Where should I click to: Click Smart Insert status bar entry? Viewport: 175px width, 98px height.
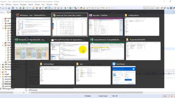click(103, 96)
